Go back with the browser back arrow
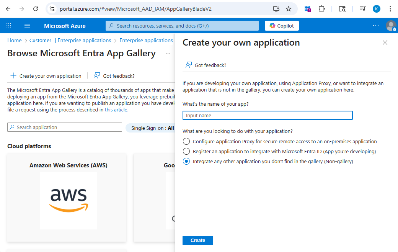Image resolution: width=398 pixels, height=252 pixels. 8,9
